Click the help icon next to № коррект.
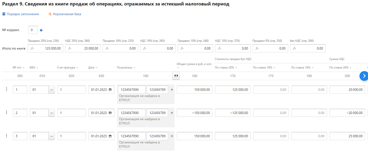 click(41, 30)
